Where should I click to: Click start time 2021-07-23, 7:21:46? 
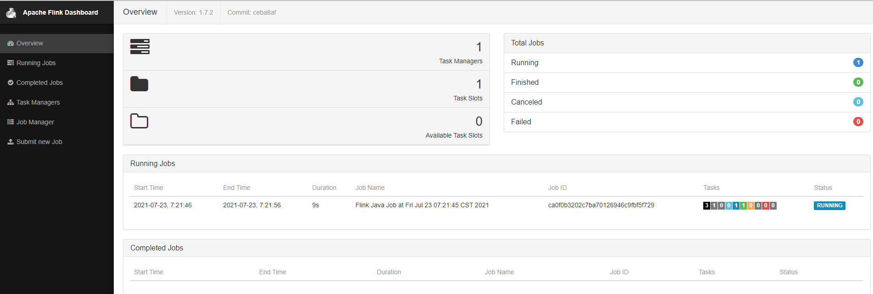(x=163, y=205)
